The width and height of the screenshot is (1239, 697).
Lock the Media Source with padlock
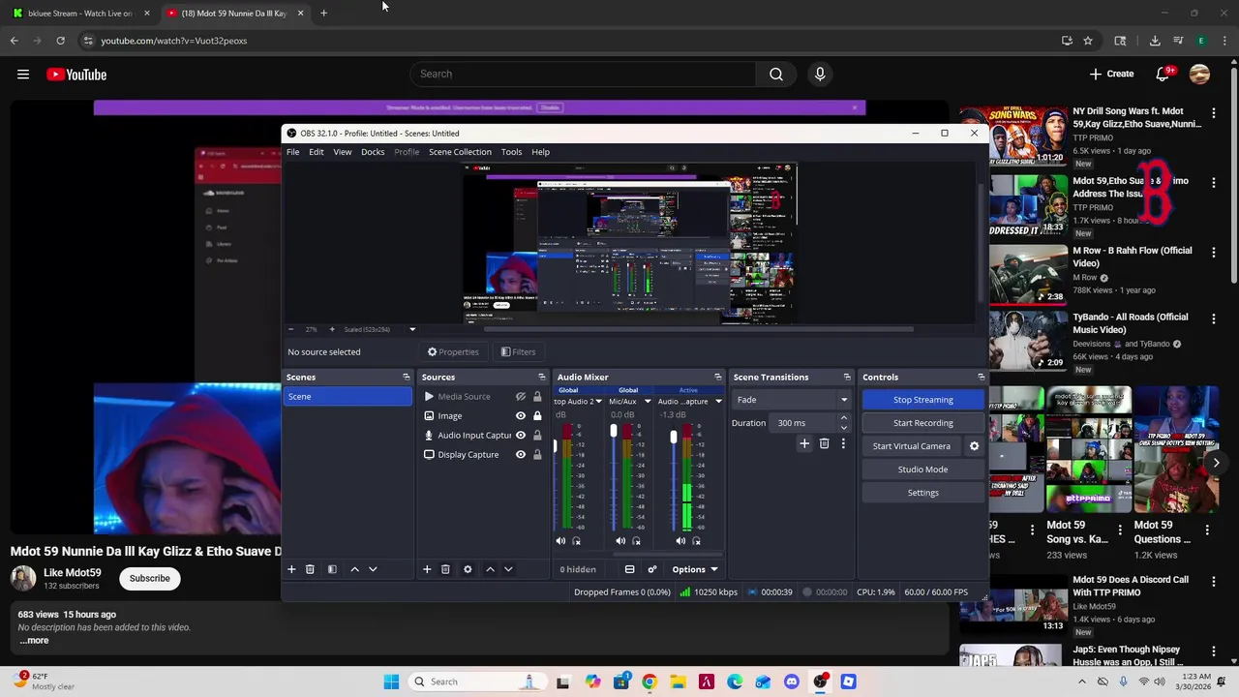[537, 396]
